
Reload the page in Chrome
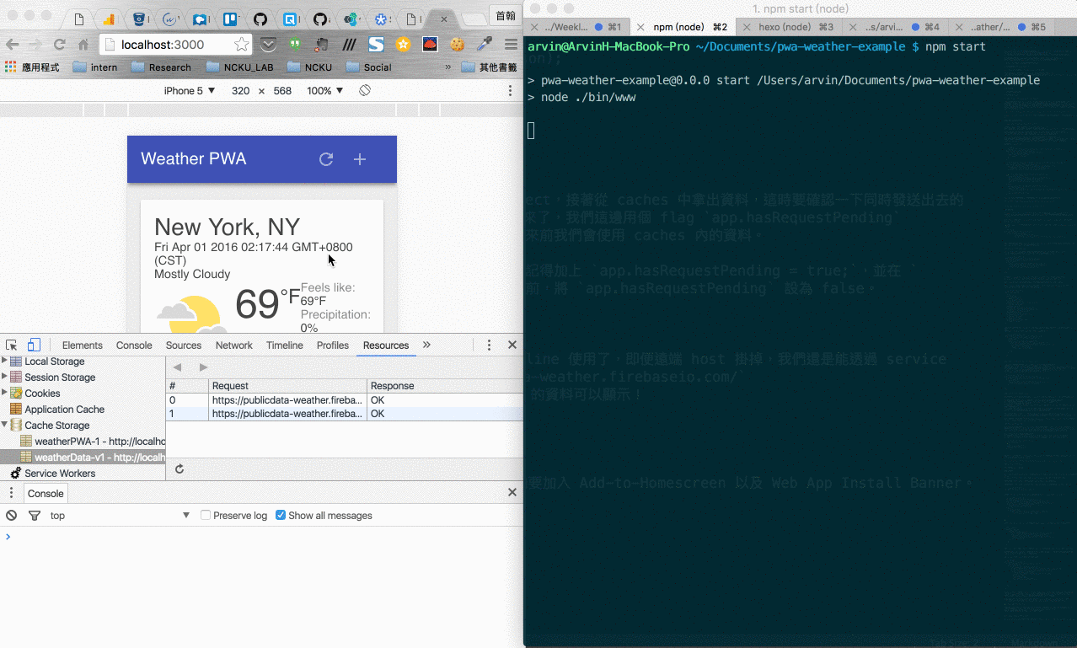tap(59, 45)
